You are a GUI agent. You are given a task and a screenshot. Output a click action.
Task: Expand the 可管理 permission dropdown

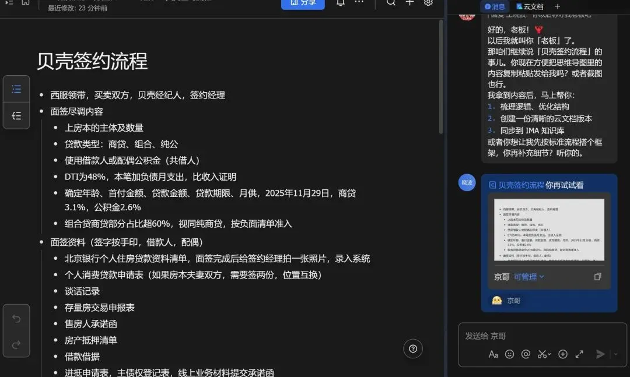[x=528, y=277]
